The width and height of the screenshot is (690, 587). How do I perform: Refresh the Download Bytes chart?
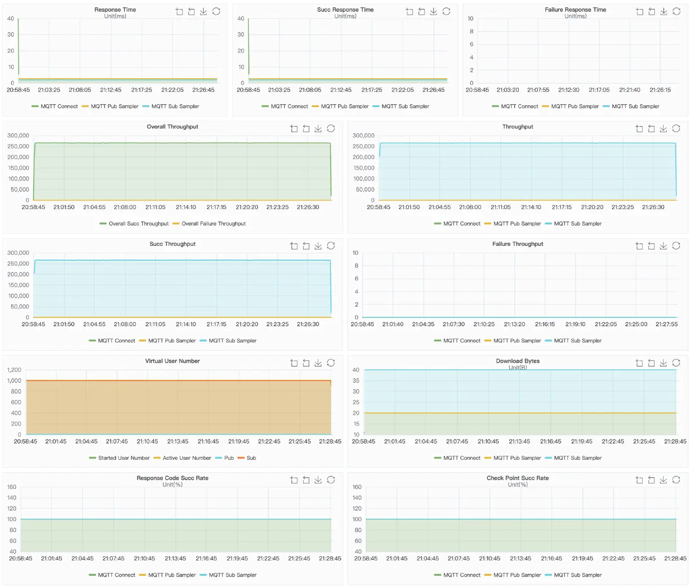pyautogui.click(x=676, y=363)
